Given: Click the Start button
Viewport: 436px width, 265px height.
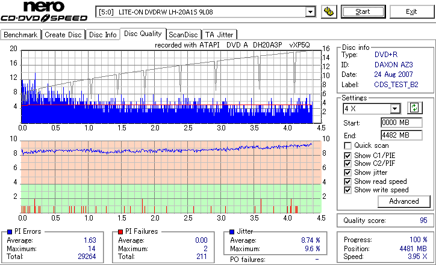Looking at the screenshot, I should tap(363, 11).
